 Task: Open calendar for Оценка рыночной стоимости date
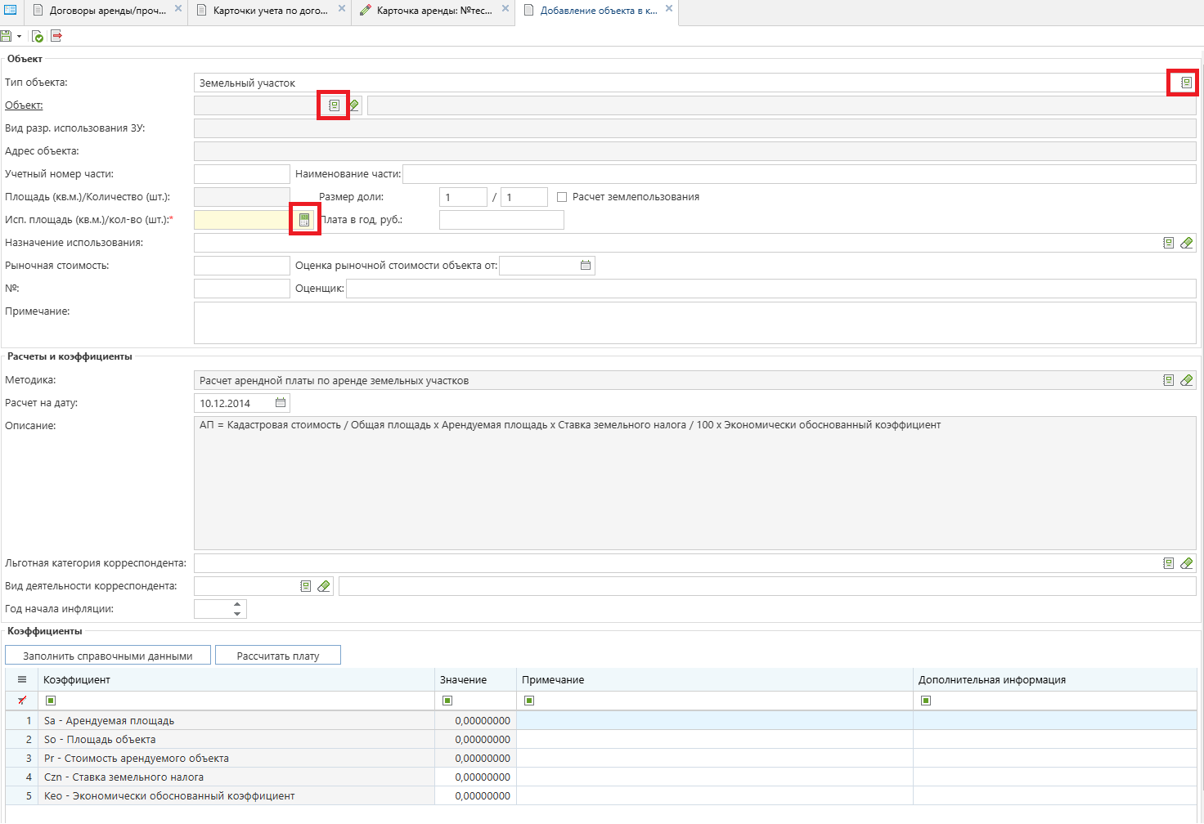pyautogui.click(x=586, y=266)
